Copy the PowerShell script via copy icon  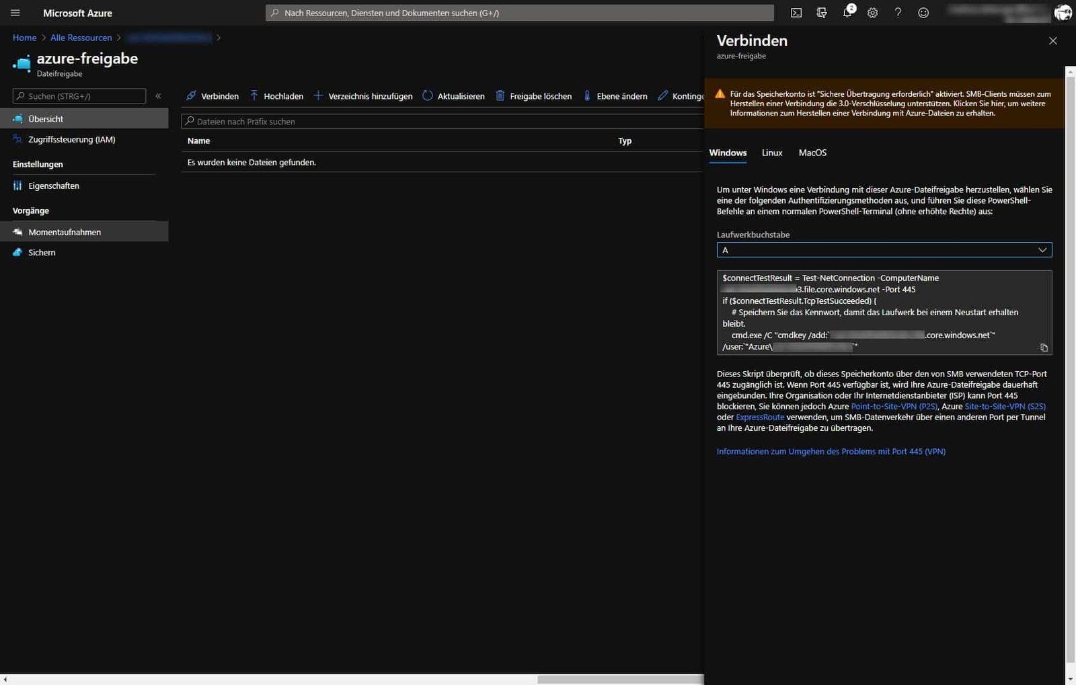tap(1043, 348)
